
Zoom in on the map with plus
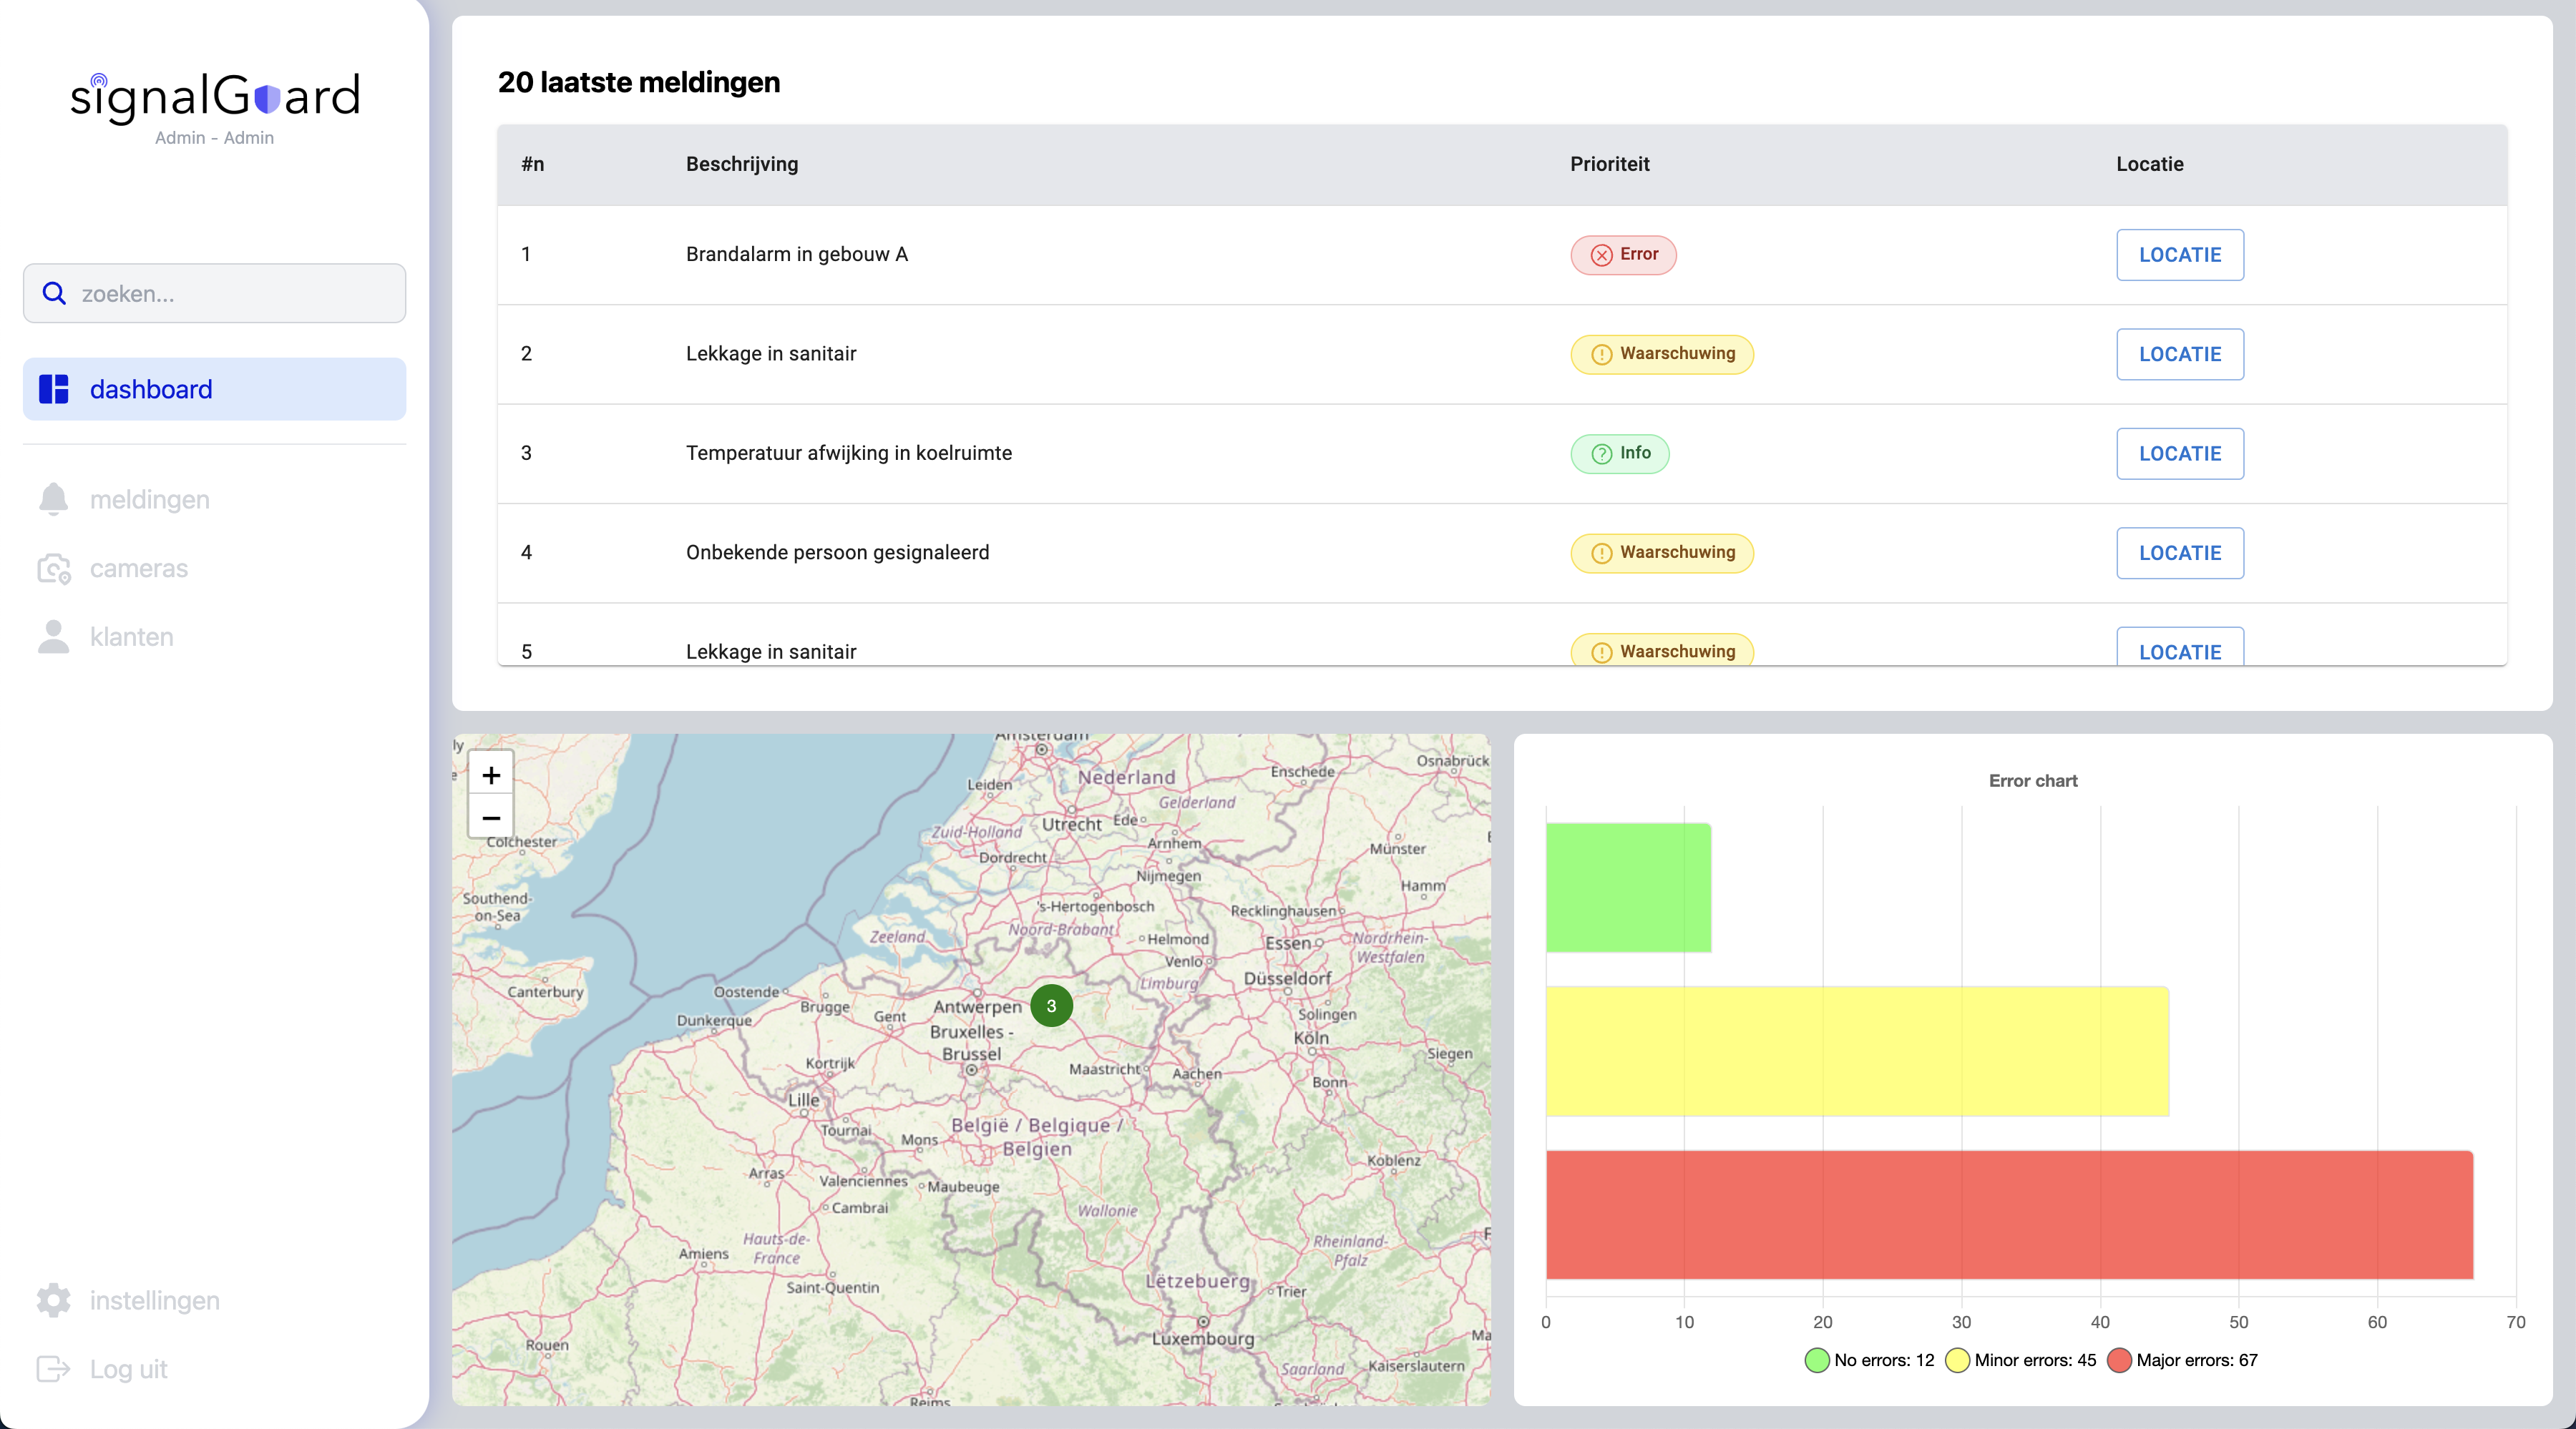[491, 775]
